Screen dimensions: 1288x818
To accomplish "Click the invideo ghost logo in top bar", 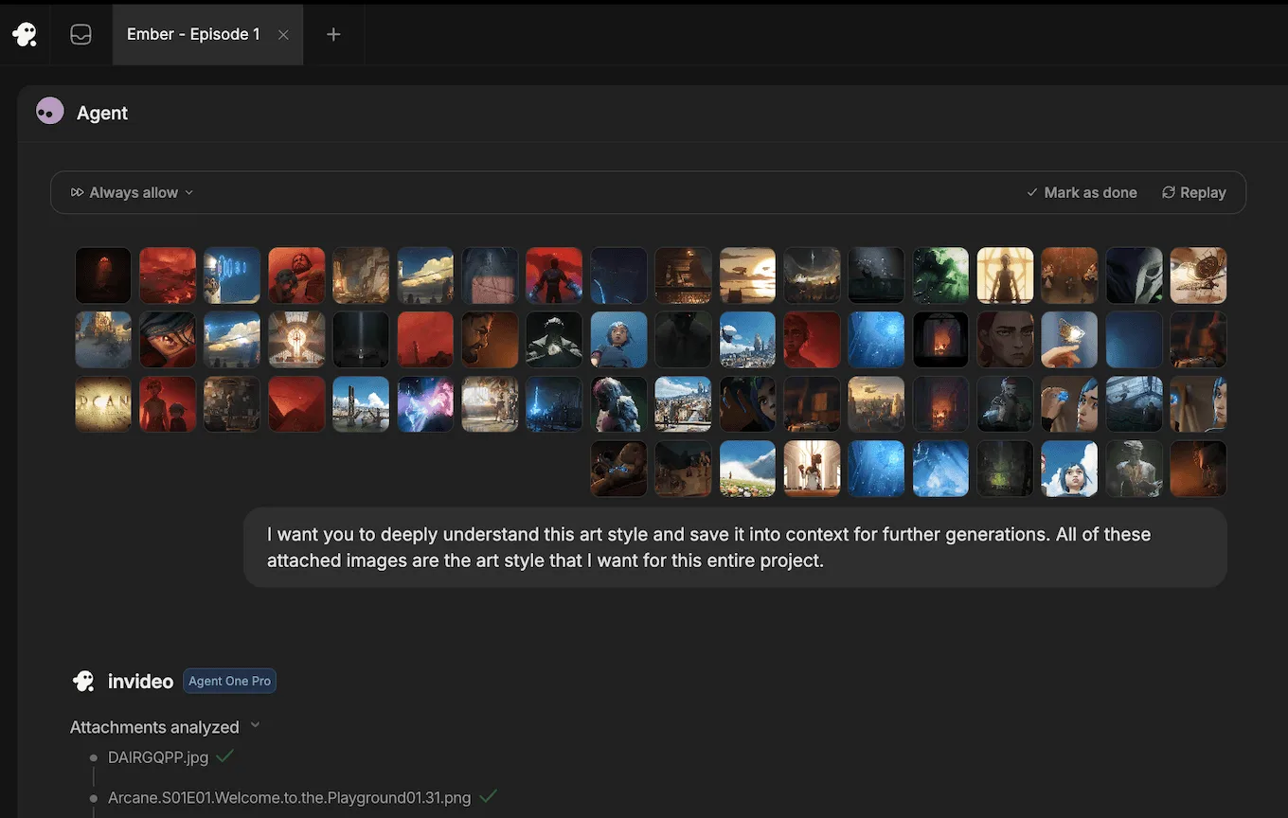I will [25, 34].
